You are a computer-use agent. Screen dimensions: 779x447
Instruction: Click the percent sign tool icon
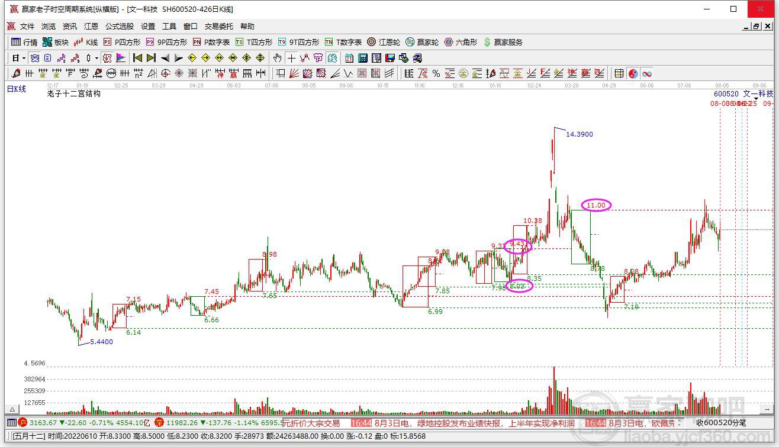point(436,73)
